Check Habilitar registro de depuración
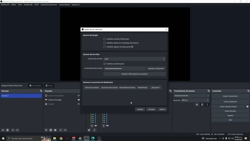 coord(105,47)
